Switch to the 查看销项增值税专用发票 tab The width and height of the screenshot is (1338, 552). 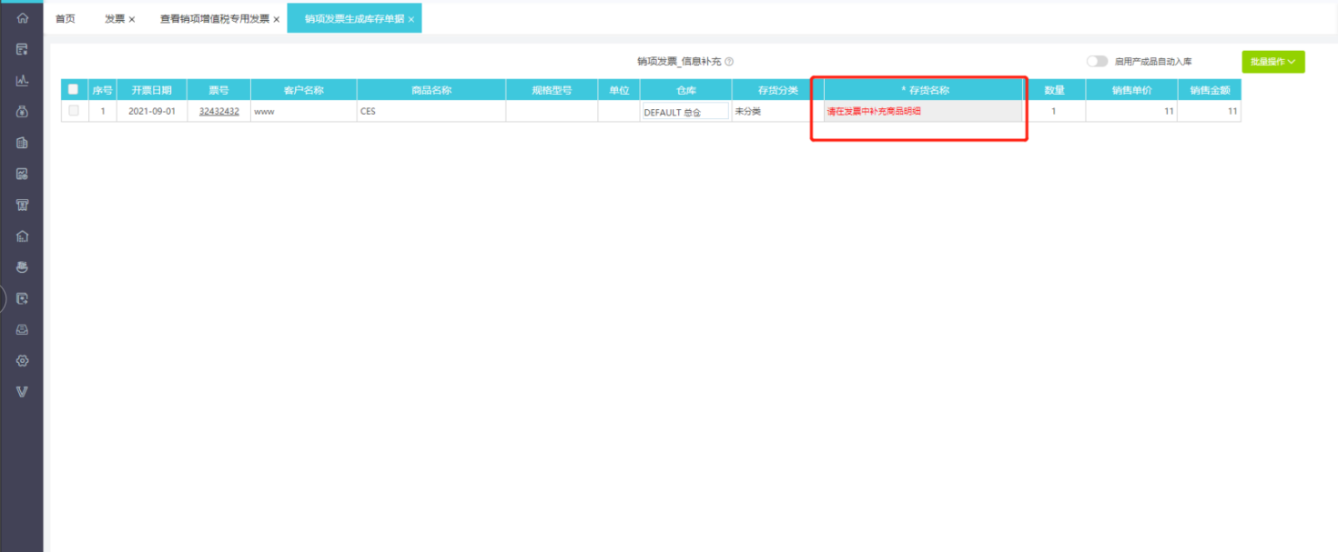click(x=214, y=18)
